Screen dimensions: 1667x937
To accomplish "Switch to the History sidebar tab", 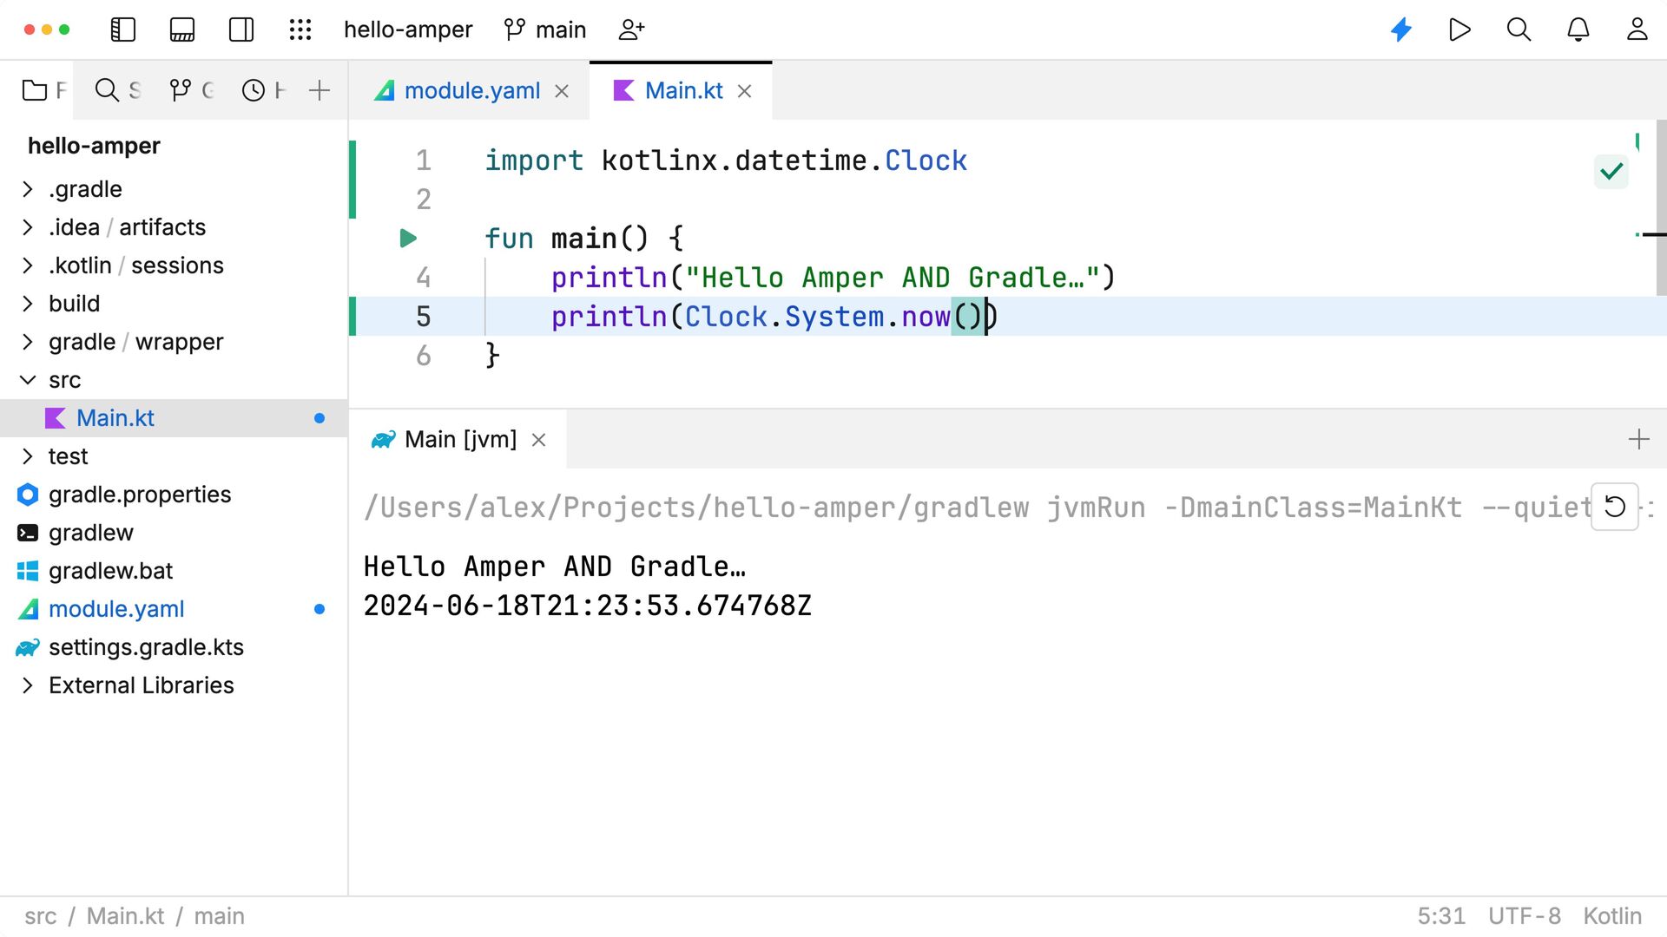I will coord(263,90).
